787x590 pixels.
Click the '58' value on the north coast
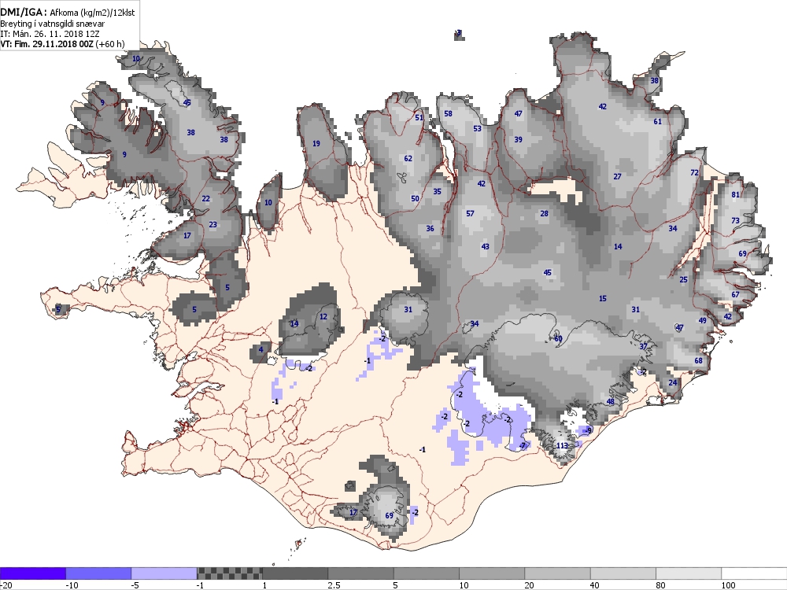coord(449,113)
